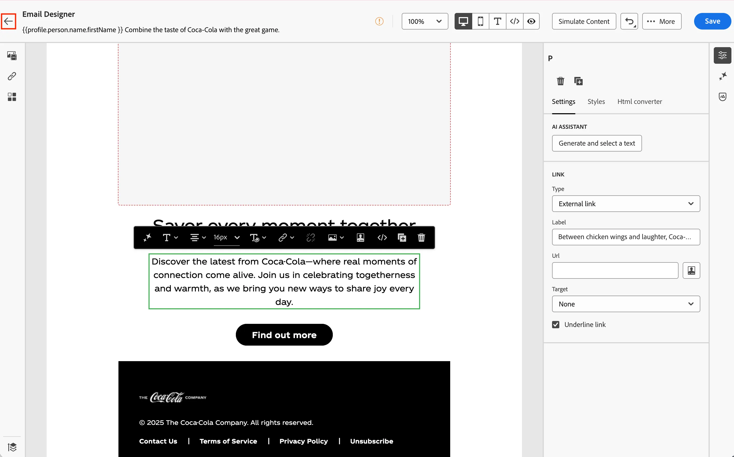Click the Url input field
Screen dimensions: 734x457
tap(615, 270)
